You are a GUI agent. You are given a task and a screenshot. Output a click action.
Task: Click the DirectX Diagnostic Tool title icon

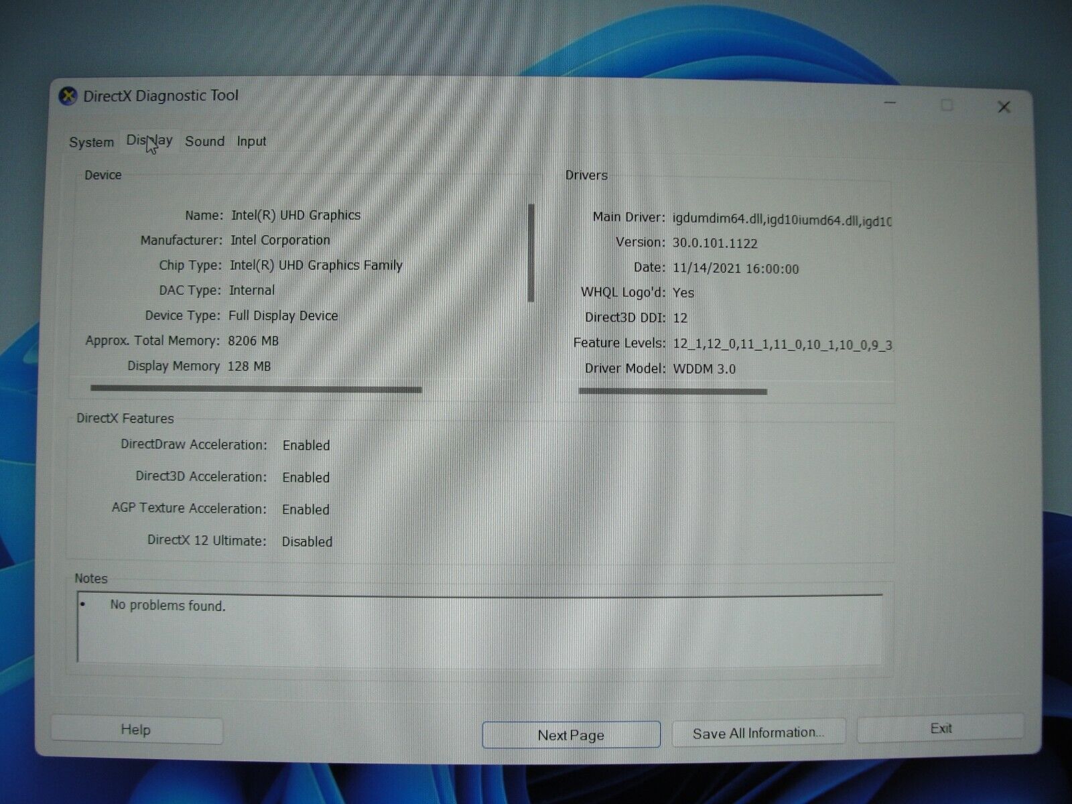[68, 96]
